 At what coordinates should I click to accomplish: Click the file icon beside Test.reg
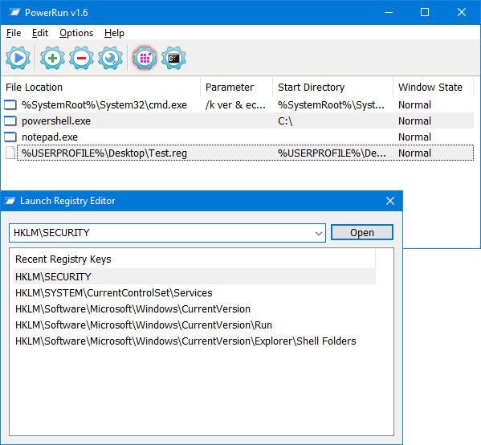[10, 153]
